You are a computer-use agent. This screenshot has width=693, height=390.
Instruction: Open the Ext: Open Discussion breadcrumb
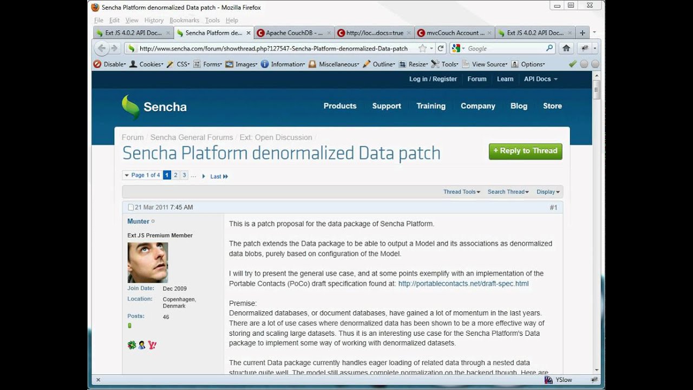(x=276, y=138)
